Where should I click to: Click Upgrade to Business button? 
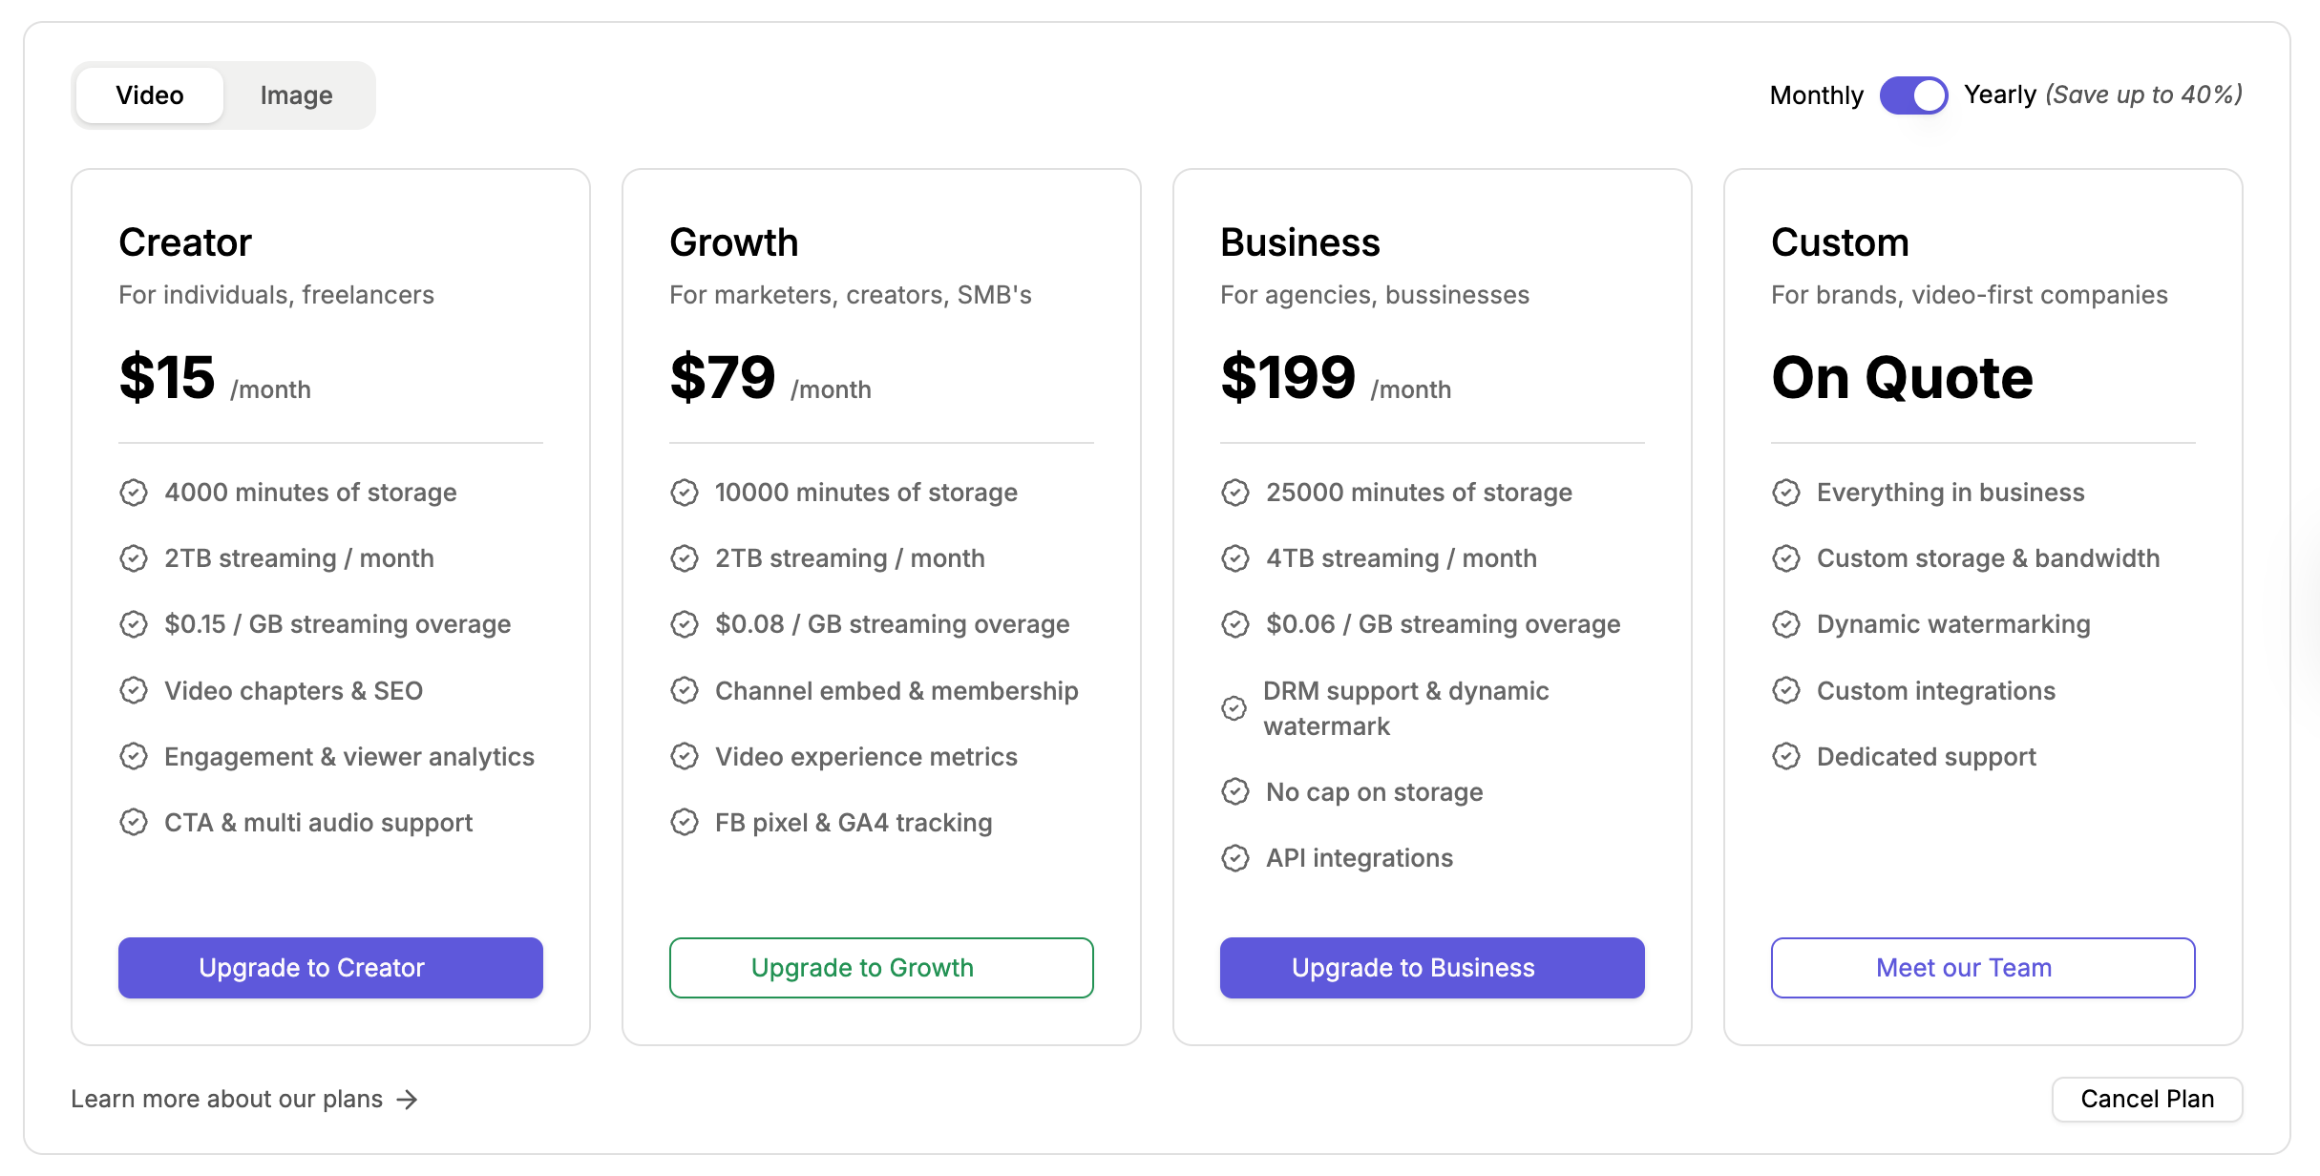click(x=1432, y=968)
